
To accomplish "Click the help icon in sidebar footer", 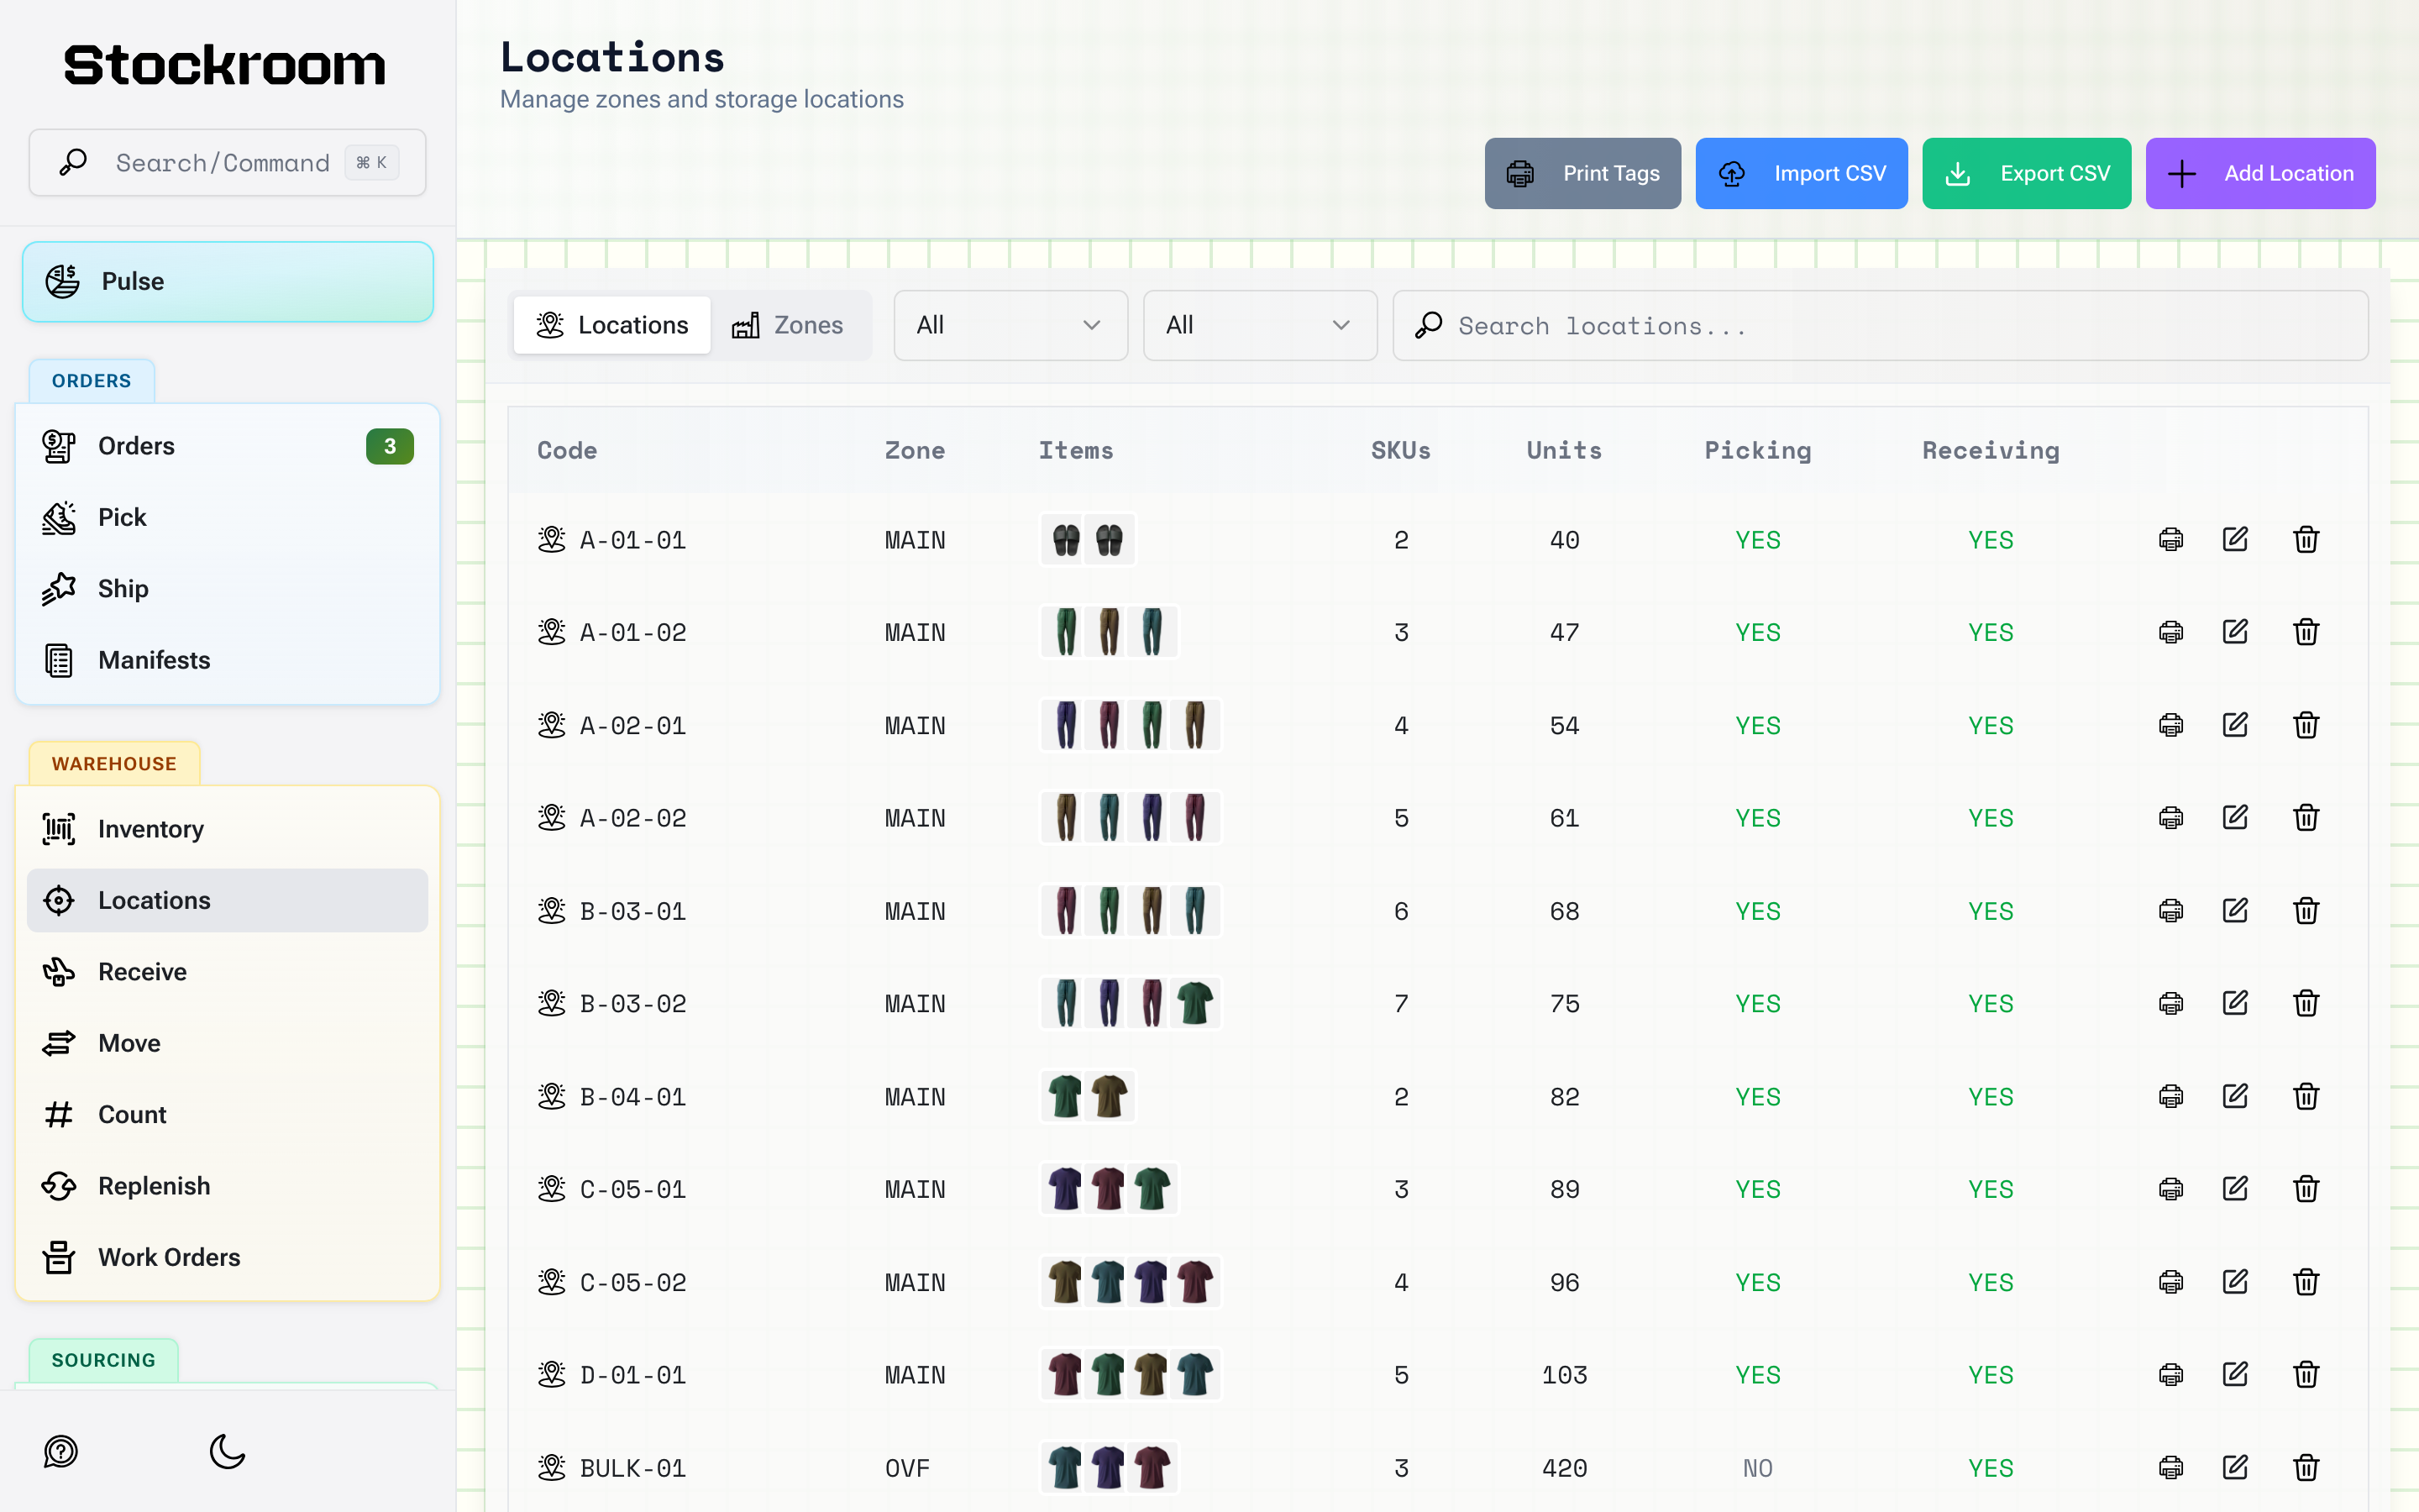I will pos(61,1451).
